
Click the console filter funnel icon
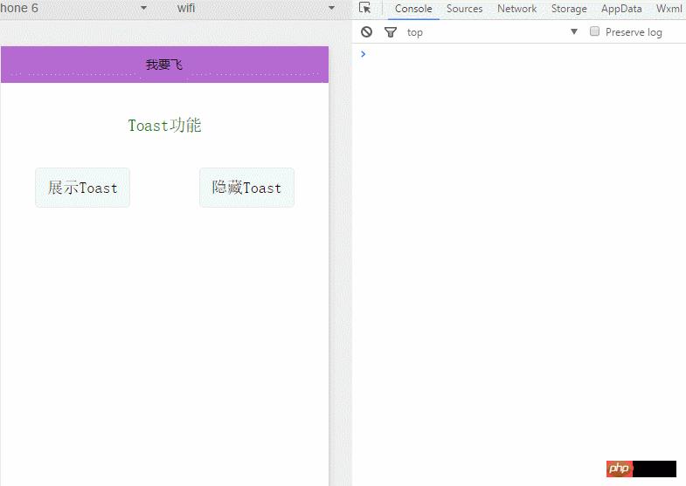point(391,32)
